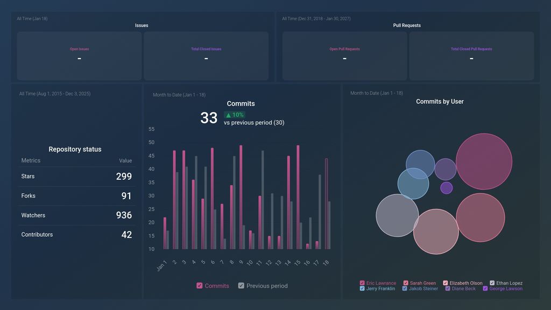Click the All Time (Jan 18) date label
The width and height of the screenshot is (551, 310).
tap(32, 19)
